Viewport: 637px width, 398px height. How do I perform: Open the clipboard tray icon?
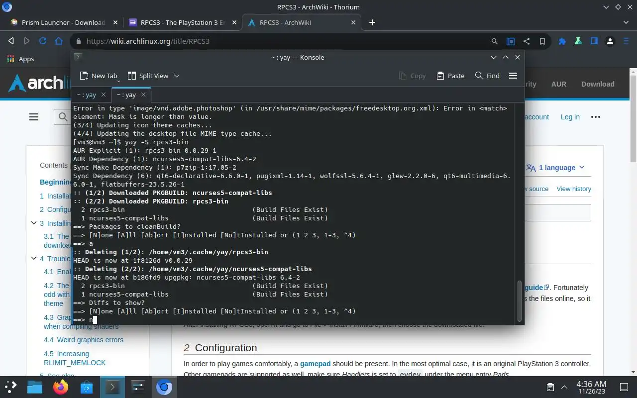(x=550, y=387)
